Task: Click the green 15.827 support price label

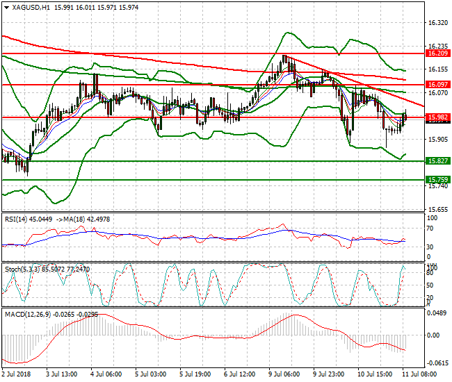Action: 437,161
